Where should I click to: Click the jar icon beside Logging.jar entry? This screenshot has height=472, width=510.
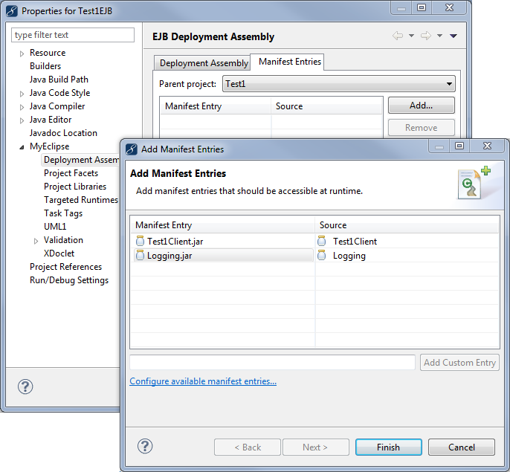(x=140, y=256)
